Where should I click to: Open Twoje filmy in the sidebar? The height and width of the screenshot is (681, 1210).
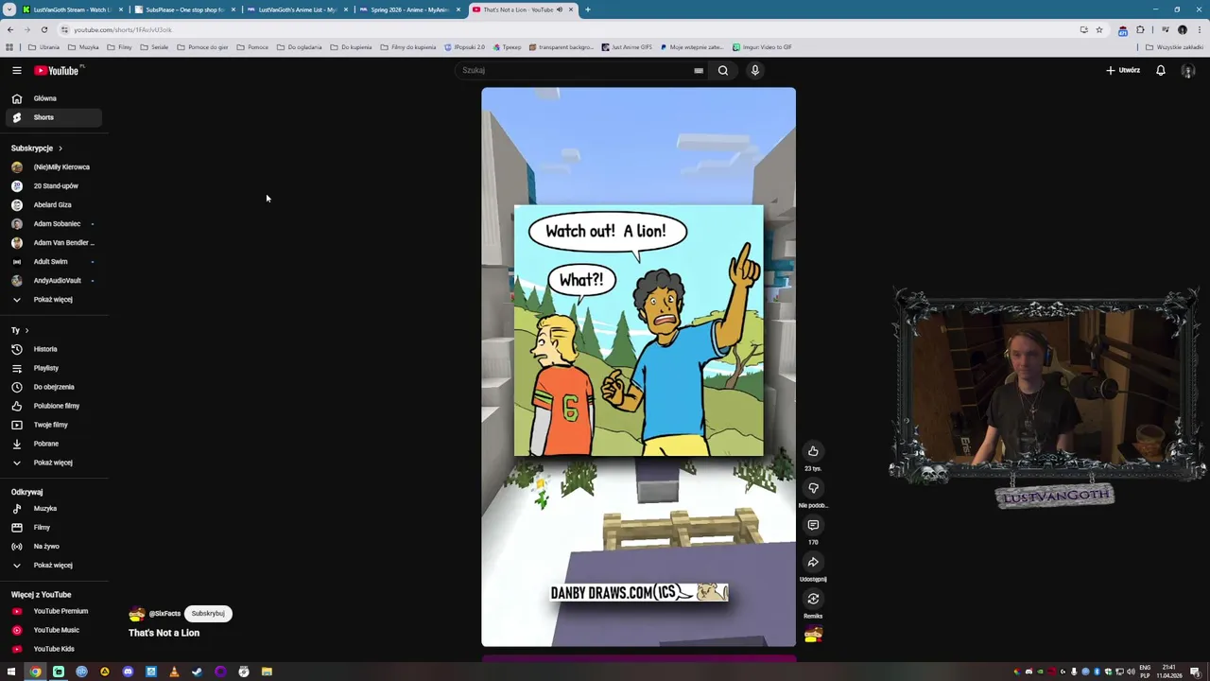coord(52,425)
